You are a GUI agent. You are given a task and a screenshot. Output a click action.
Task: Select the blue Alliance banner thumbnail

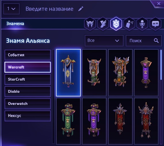(x=68, y=73)
